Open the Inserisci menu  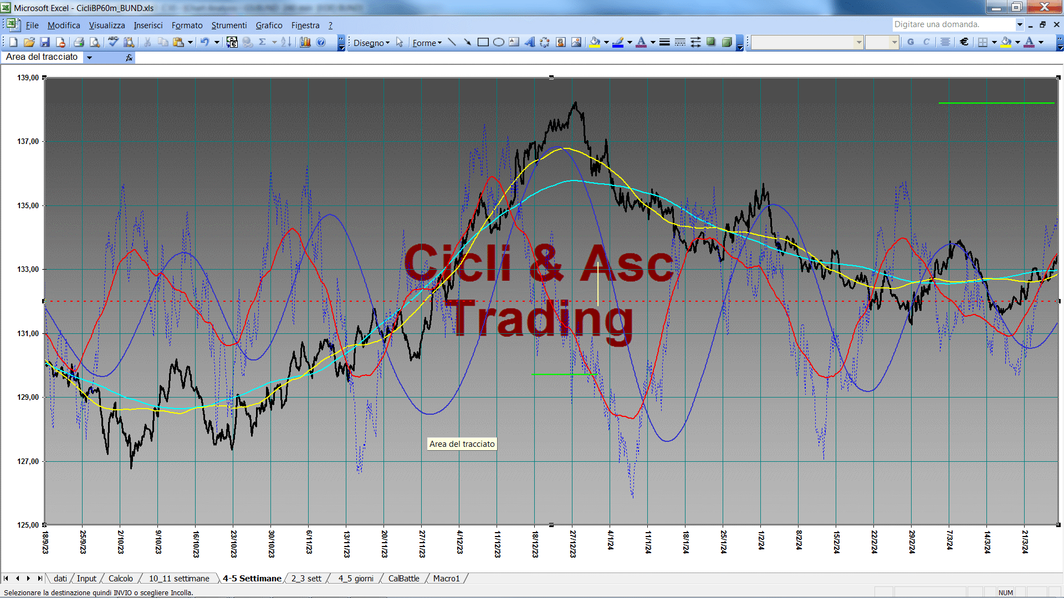[148, 25]
